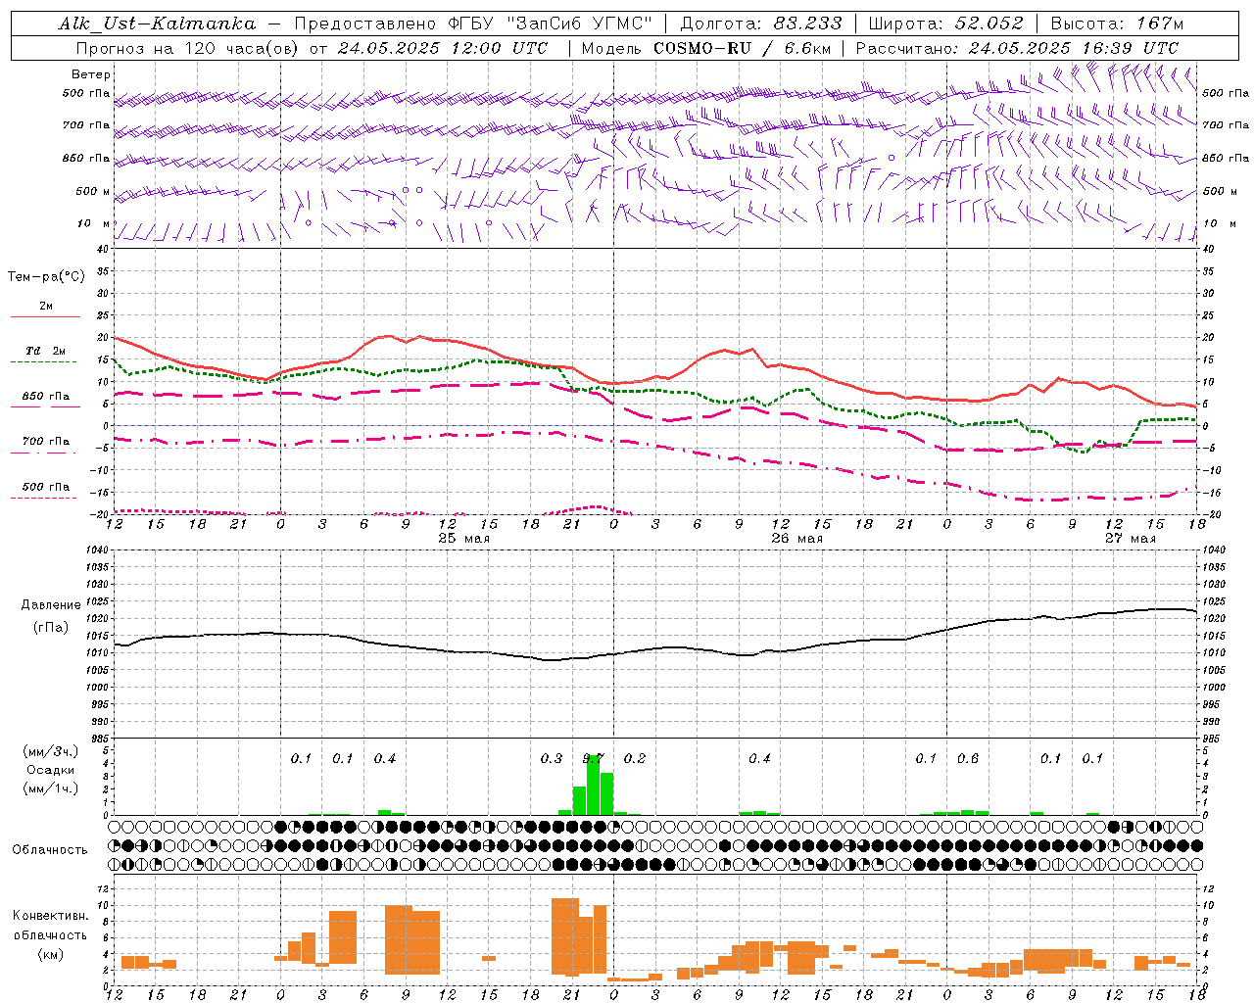Image resolution: width=1254 pixels, height=1003 pixels.
Task: Click the red solid line sample under 2м legend
Action: point(45,316)
